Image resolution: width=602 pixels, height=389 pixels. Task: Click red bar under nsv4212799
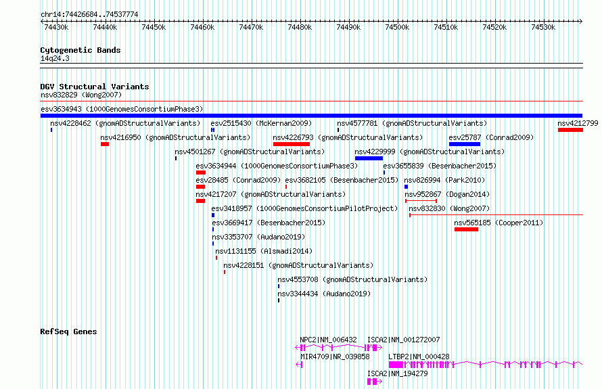point(570,130)
